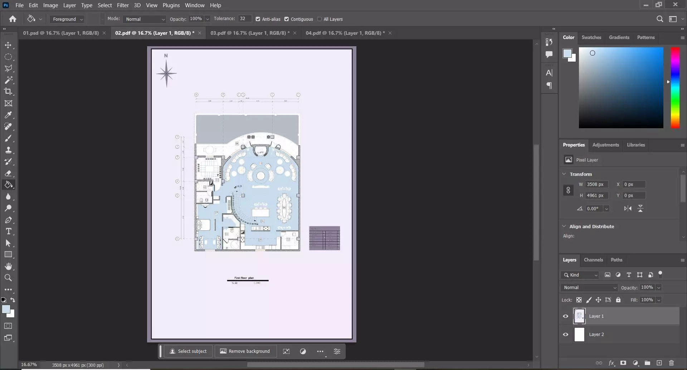This screenshot has height=370, width=687.
Task: Toggle lock transparent pixels
Action: [x=579, y=300]
